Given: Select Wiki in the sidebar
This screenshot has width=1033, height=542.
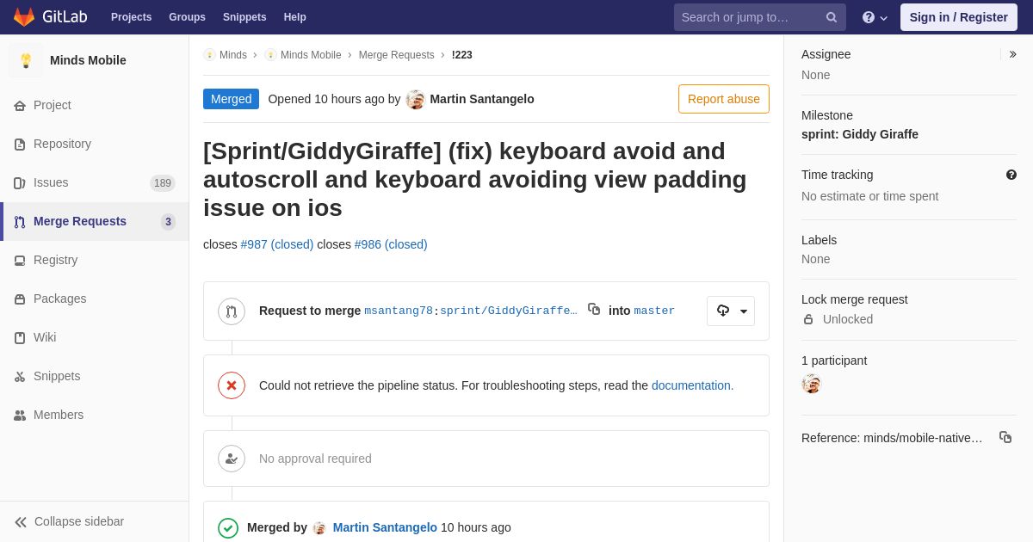Looking at the screenshot, I should pos(95,337).
